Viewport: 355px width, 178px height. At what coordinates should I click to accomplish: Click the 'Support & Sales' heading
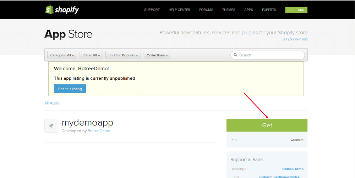(x=247, y=160)
